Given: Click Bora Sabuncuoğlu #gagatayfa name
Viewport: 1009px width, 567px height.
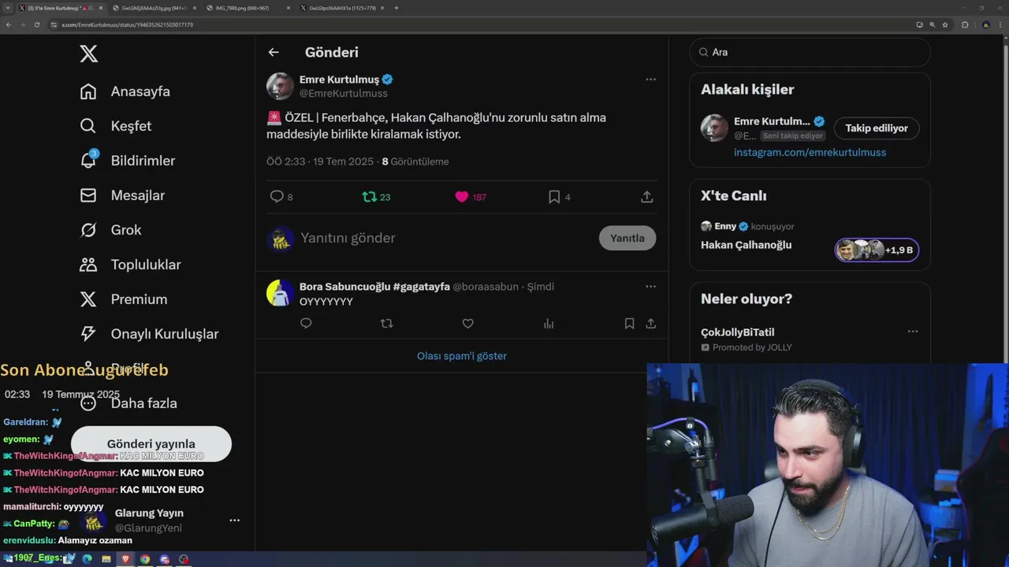Looking at the screenshot, I should (374, 287).
